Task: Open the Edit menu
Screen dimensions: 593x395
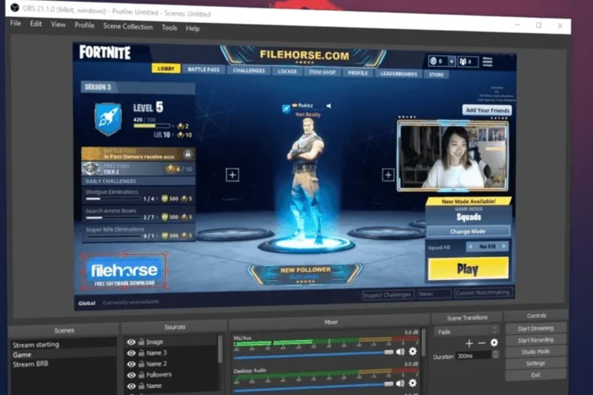Action: click(x=36, y=24)
